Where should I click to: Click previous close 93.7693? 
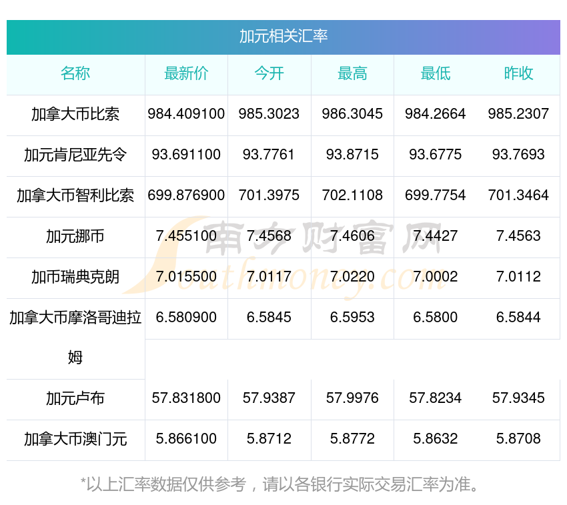click(518, 155)
